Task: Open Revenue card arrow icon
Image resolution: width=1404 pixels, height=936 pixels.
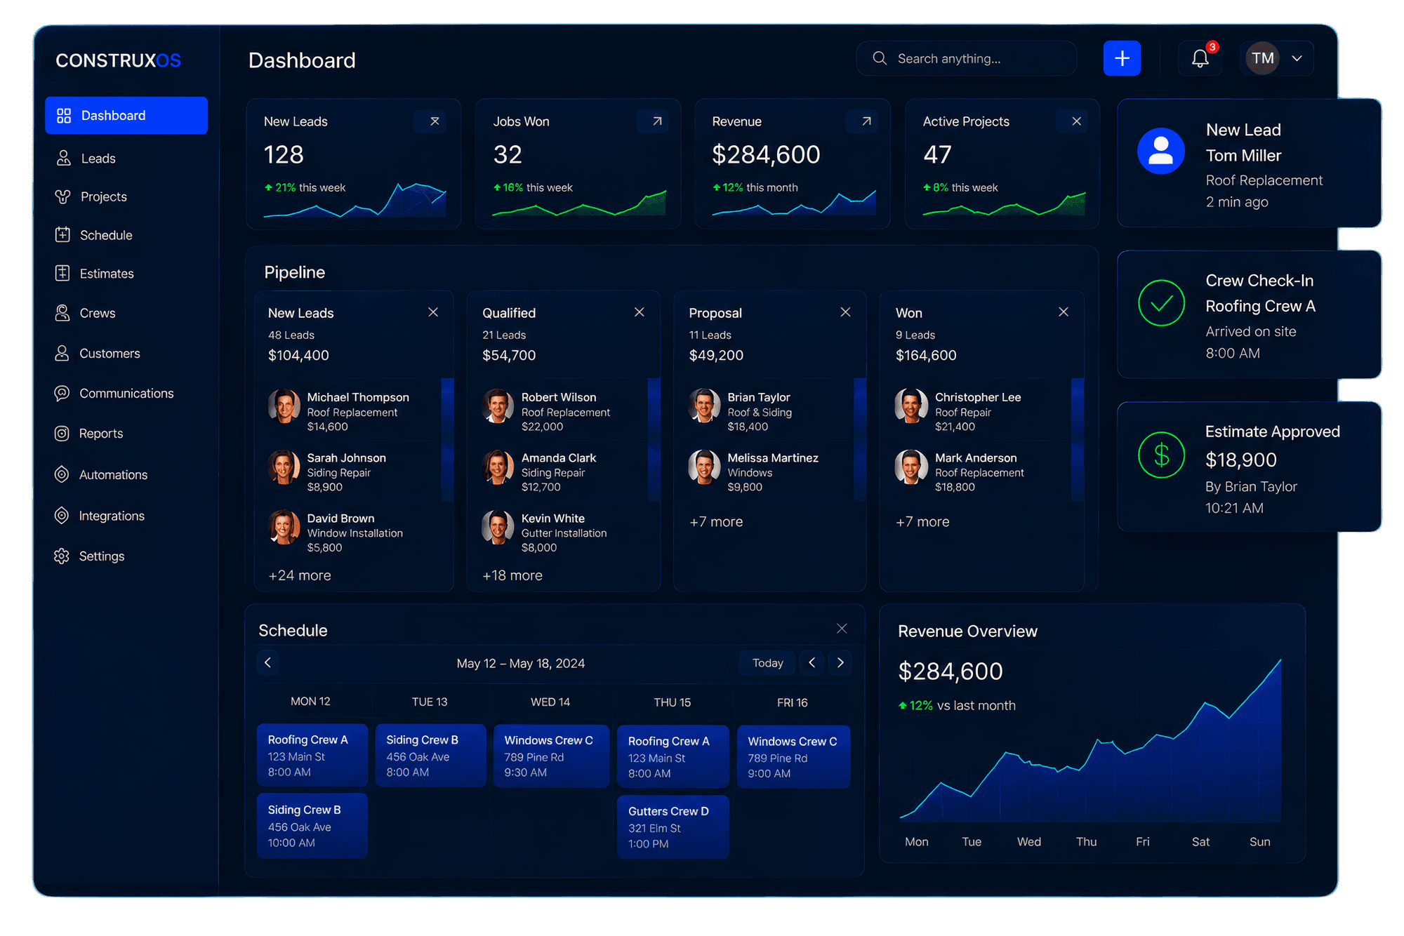Action: (x=866, y=121)
